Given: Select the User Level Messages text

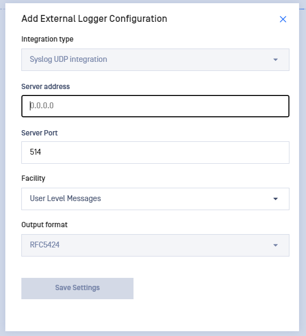Looking at the screenshot, I should [x=65, y=198].
